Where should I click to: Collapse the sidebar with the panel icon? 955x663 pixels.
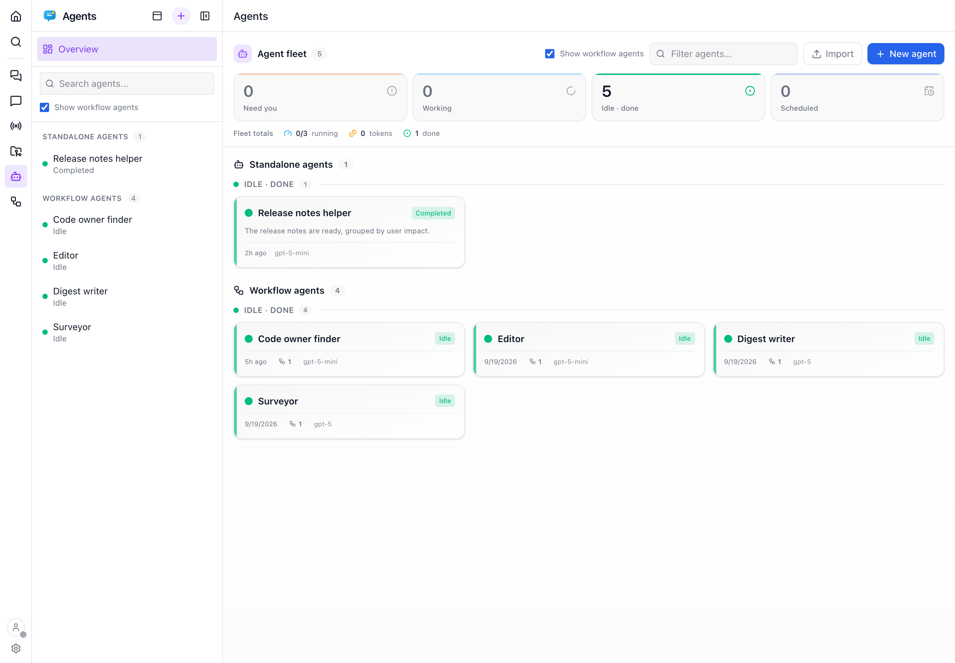[x=205, y=16]
